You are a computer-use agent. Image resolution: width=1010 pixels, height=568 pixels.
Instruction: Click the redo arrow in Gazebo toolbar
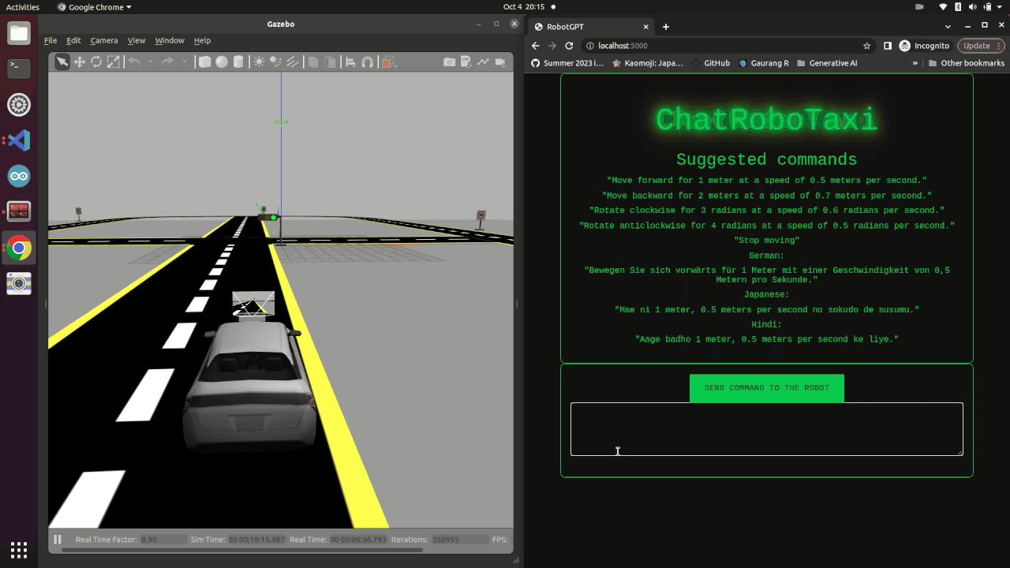[167, 62]
